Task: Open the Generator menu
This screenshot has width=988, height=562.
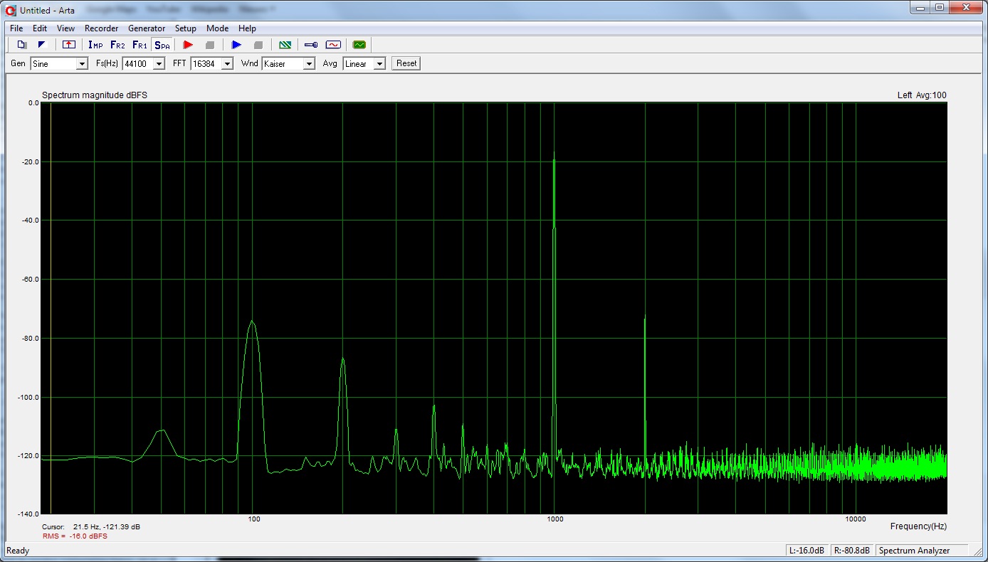Action: [147, 28]
